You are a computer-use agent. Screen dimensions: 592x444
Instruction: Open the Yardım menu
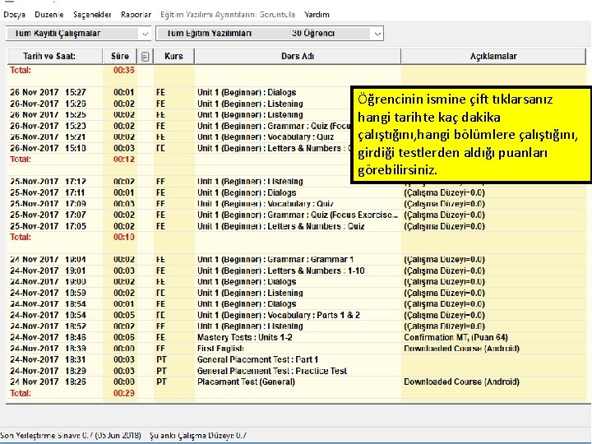(317, 15)
